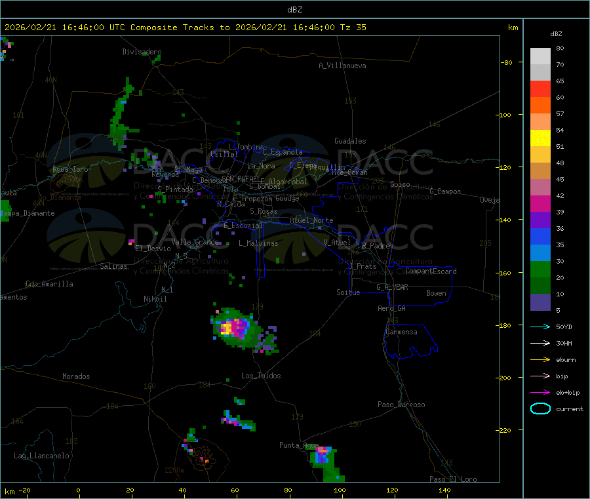Click the Morados map label
This screenshot has height=499, width=590.
[76, 376]
